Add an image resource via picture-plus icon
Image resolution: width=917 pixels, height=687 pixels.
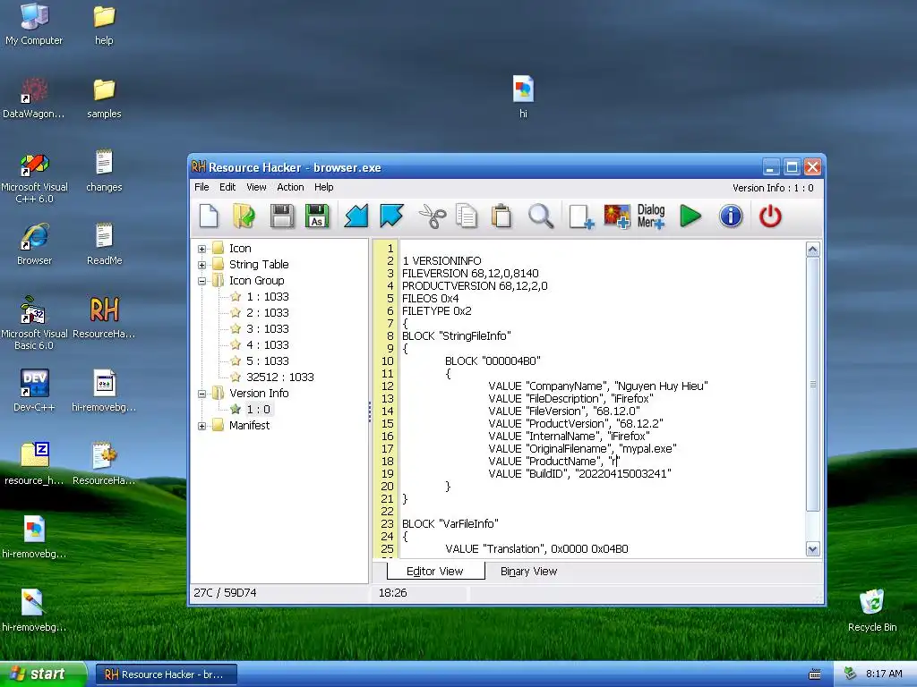617,216
